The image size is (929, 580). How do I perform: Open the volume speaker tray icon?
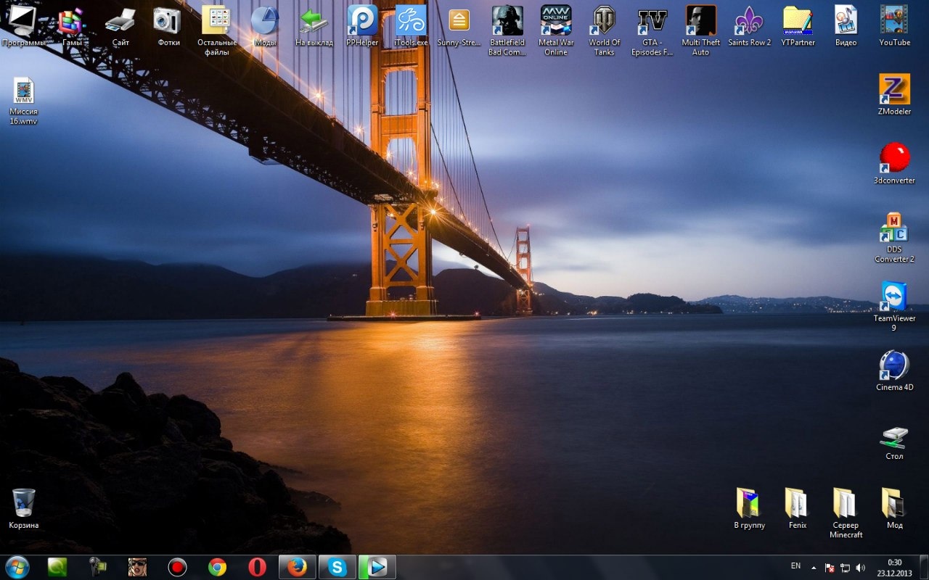point(861,568)
